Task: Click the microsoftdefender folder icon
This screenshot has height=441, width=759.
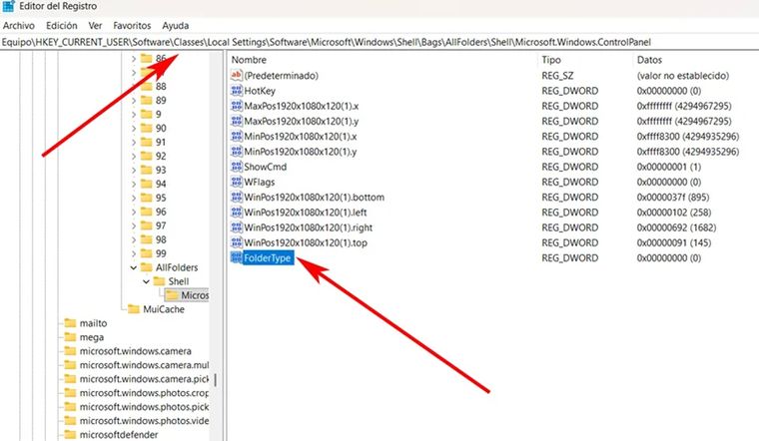Action: tap(70, 435)
